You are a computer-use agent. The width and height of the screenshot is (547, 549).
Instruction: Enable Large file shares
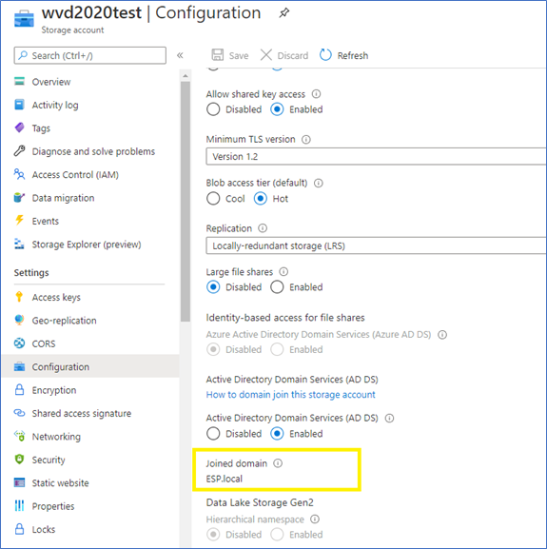click(277, 287)
